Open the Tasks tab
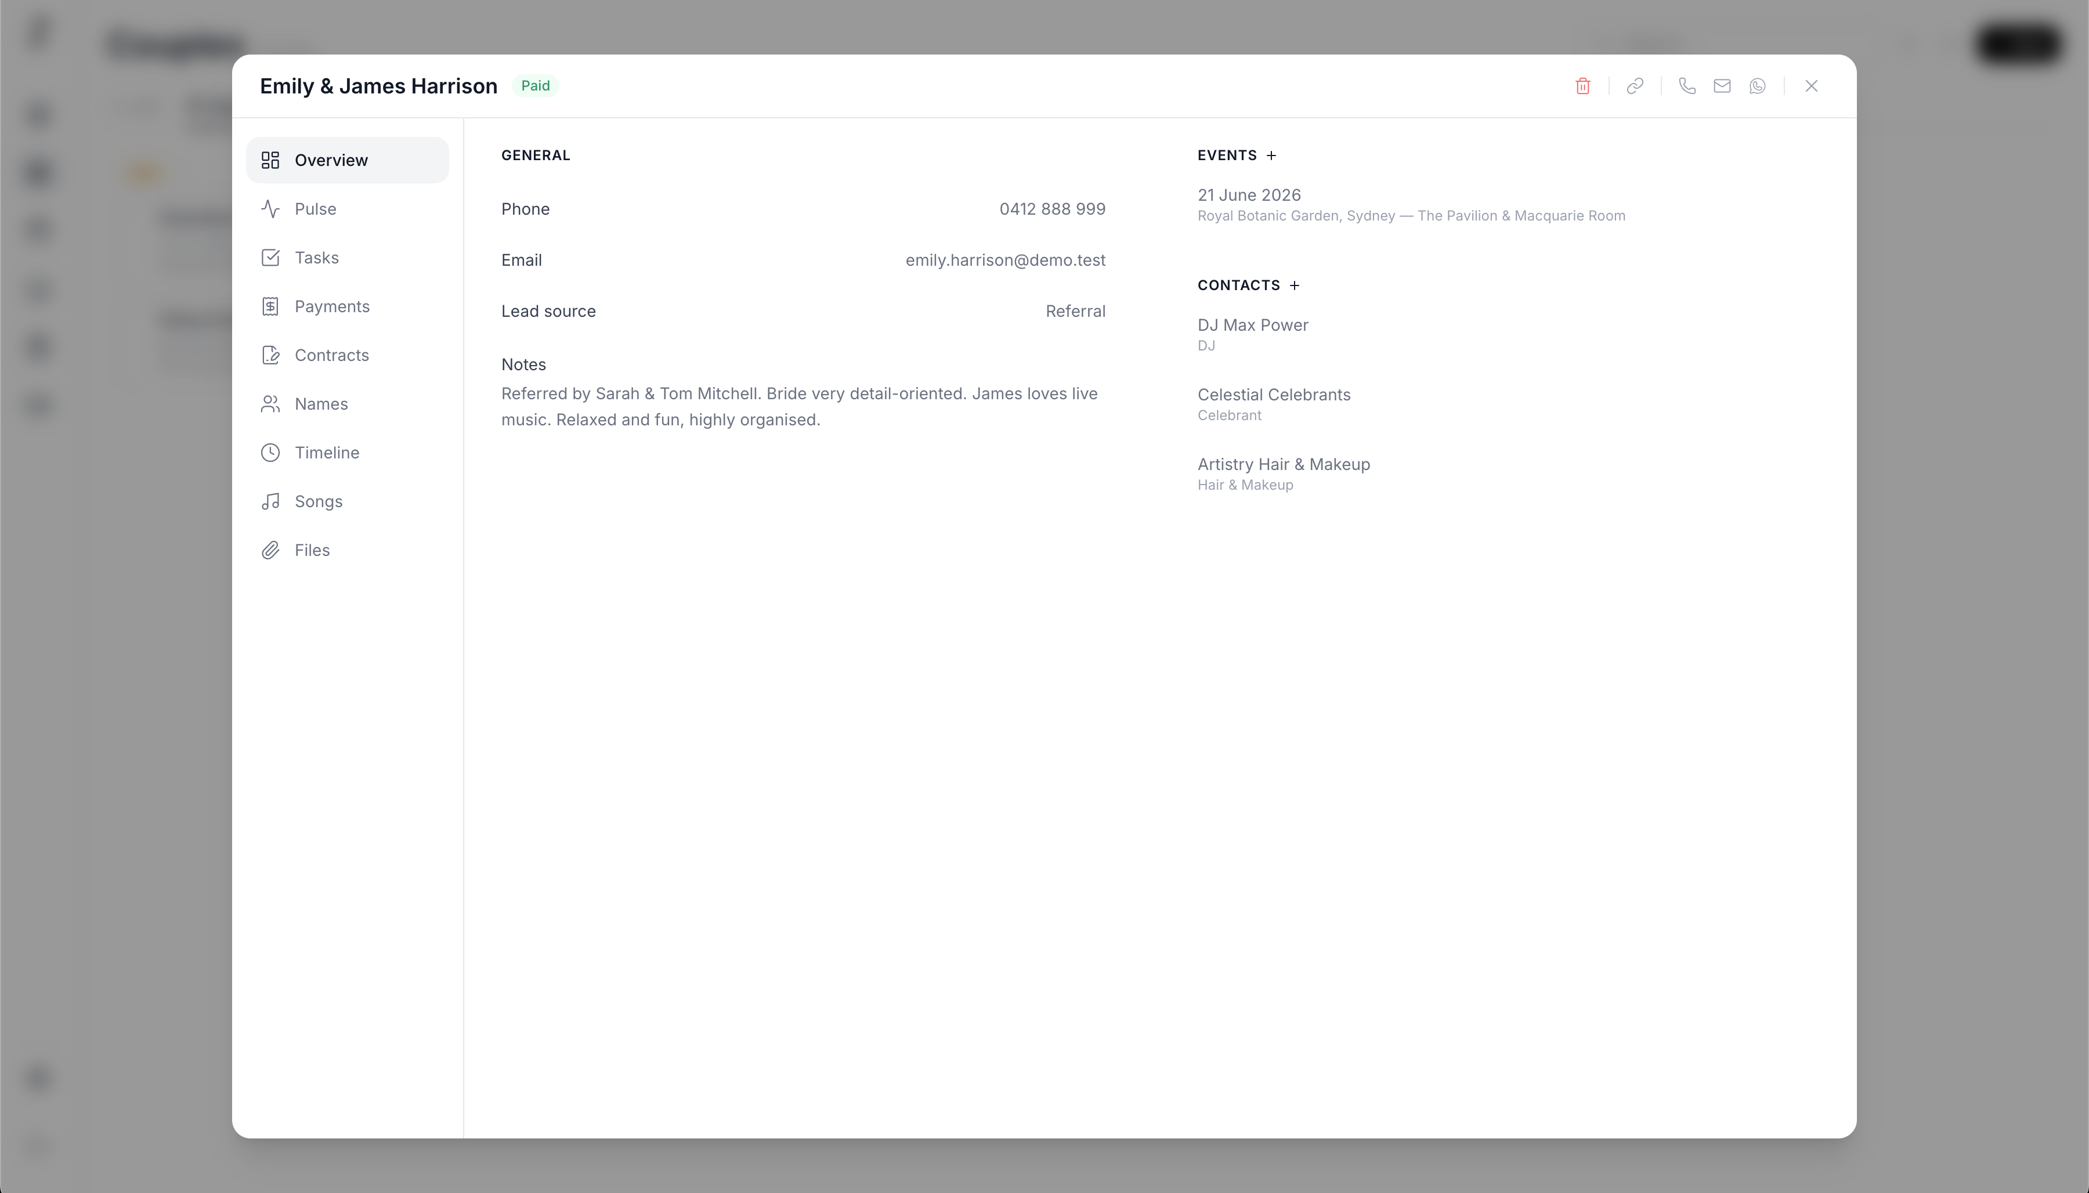This screenshot has width=2089, height=1193. (348, 257)
